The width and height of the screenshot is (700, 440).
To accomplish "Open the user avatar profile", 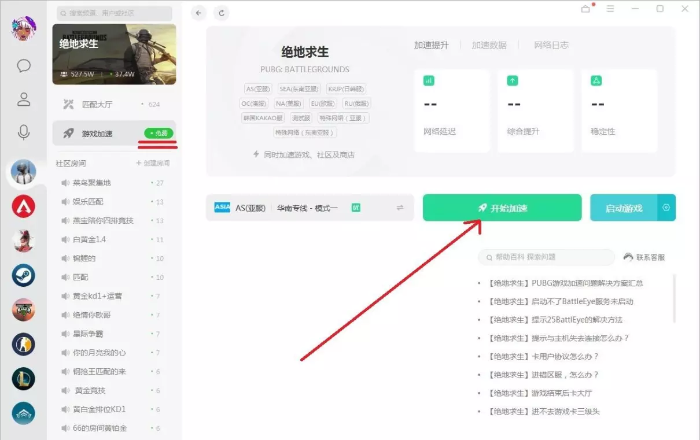I will click(24, 28).
